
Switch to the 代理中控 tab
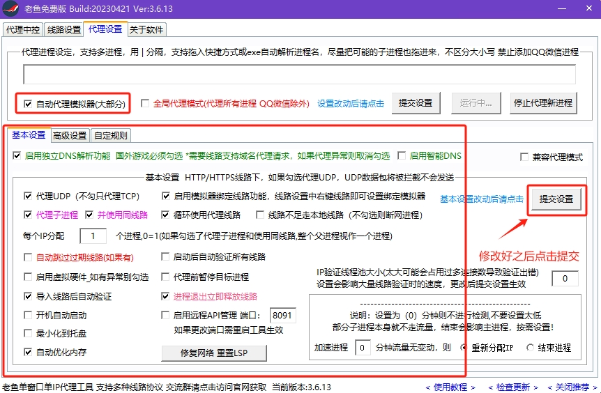point(23,29)
